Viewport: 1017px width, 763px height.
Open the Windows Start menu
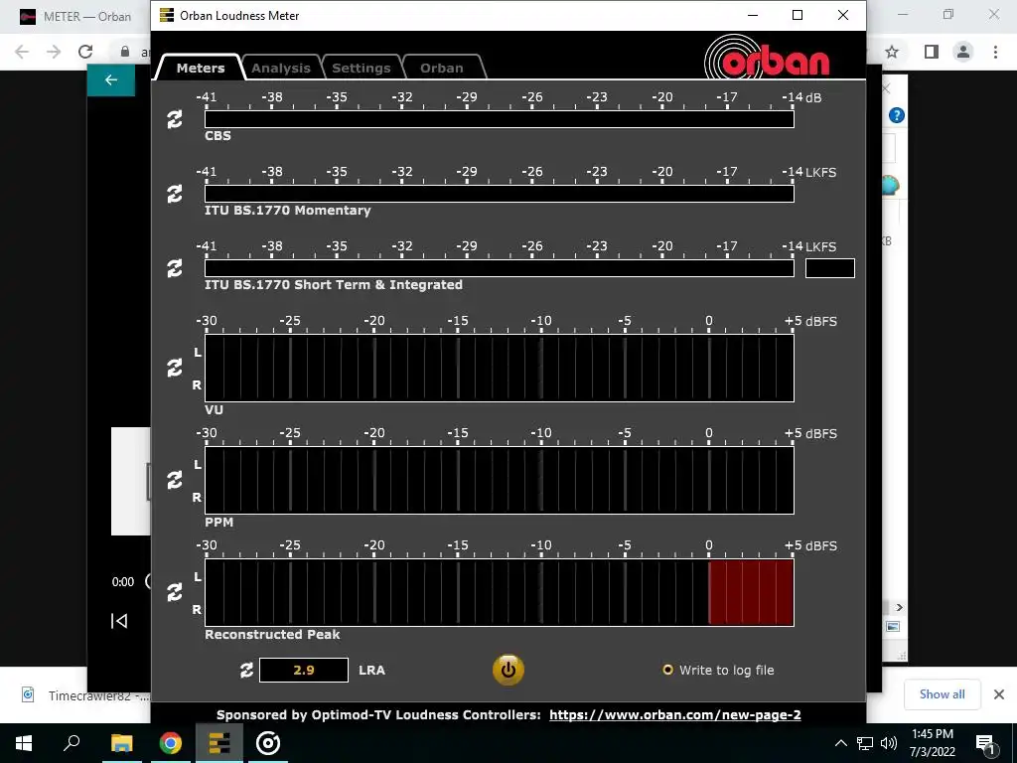click(x=24, y=743)
